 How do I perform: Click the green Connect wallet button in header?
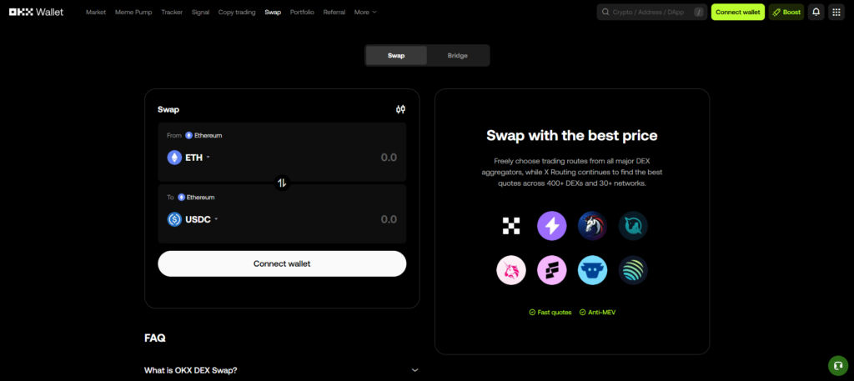[737, 13]
